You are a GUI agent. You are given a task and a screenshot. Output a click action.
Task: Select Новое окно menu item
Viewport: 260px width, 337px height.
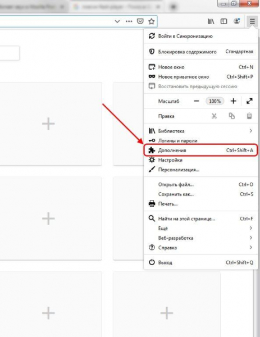[200, 67]
